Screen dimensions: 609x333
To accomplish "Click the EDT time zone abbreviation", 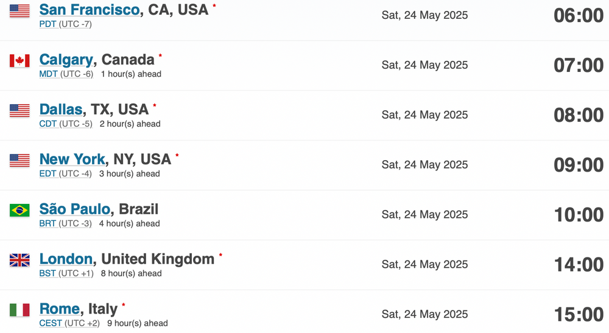I will click(48, 174).
